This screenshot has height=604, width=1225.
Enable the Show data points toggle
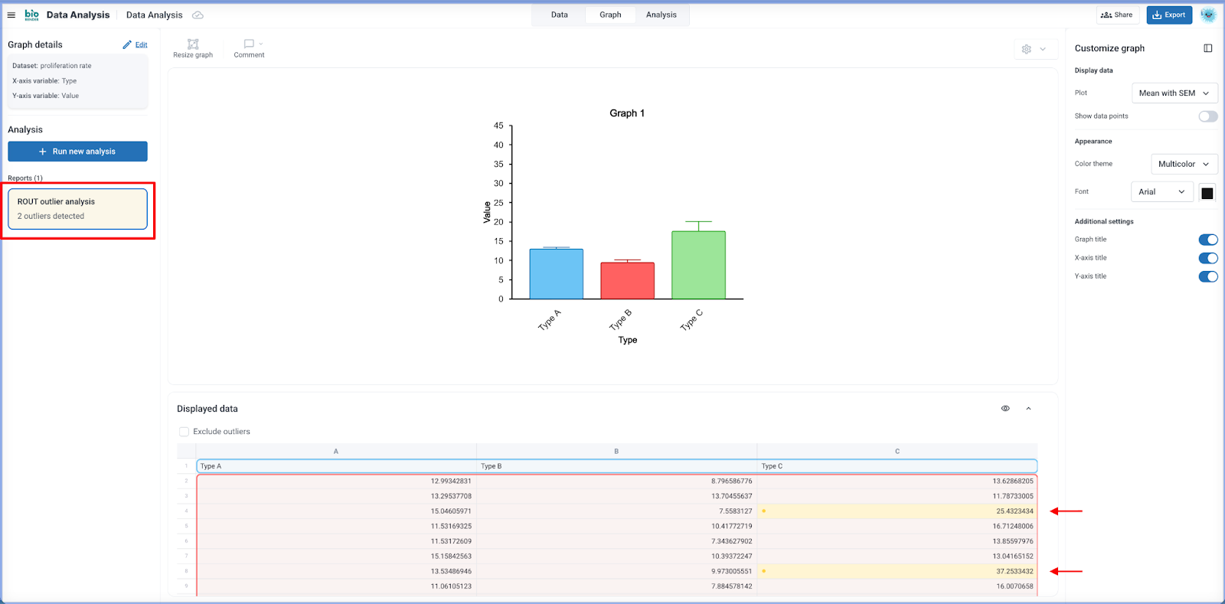(1207, 116)
